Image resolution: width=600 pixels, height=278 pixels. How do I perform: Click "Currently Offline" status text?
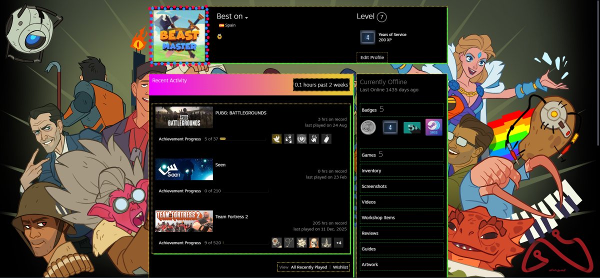pyautogui.click(x=383, y=82)
